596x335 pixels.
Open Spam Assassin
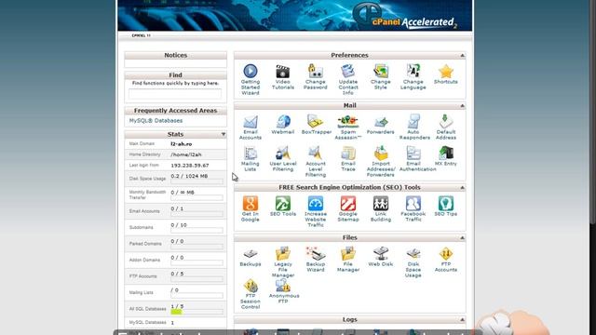tap(347, 122)
